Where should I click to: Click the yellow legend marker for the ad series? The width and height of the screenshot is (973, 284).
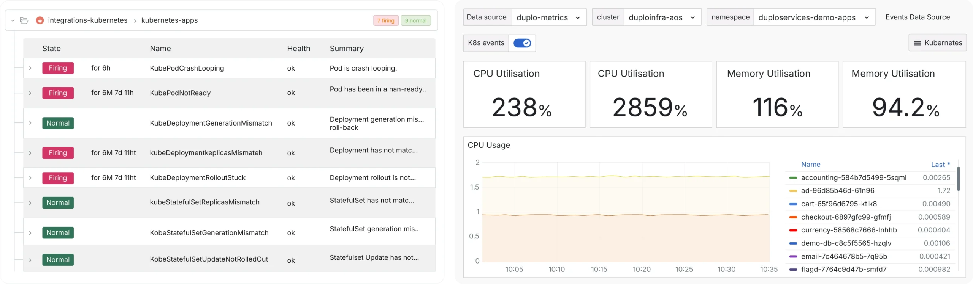(x=793, y=191)
